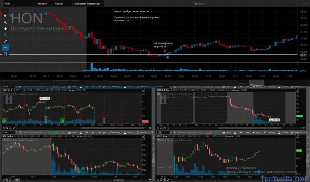Zoom in on the HON 5d 15m chart

coord(161,128)
